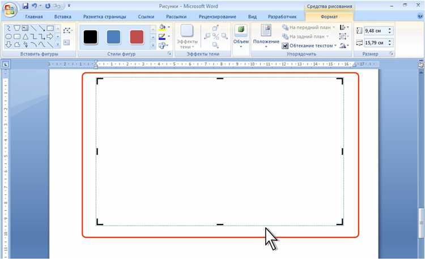Click the bottom-right canvas corner handle
This screenshot has height=259, width=425.
pos(340,222)
